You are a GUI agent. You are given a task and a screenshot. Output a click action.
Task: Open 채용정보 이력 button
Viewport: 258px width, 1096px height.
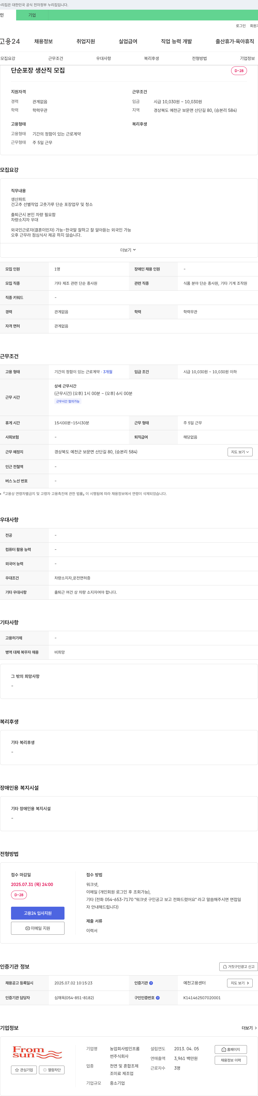click(x=231, y=1060)
